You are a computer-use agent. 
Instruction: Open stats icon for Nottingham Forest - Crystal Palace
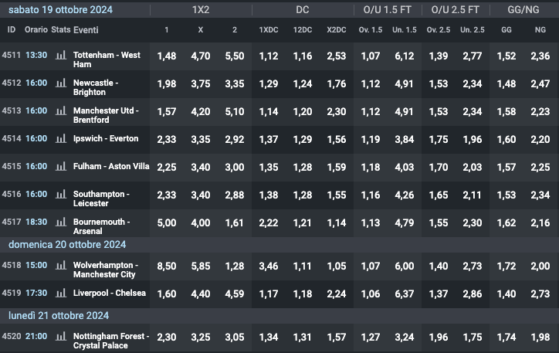click(x=61, y=336)
